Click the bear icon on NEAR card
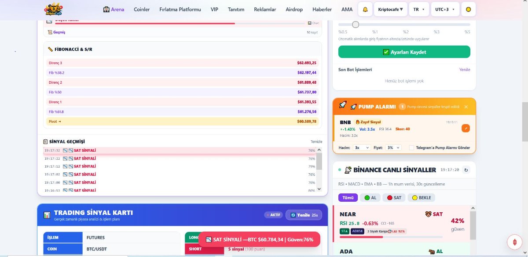This screenshot has height=257, width=528. (x=428, y=214)
